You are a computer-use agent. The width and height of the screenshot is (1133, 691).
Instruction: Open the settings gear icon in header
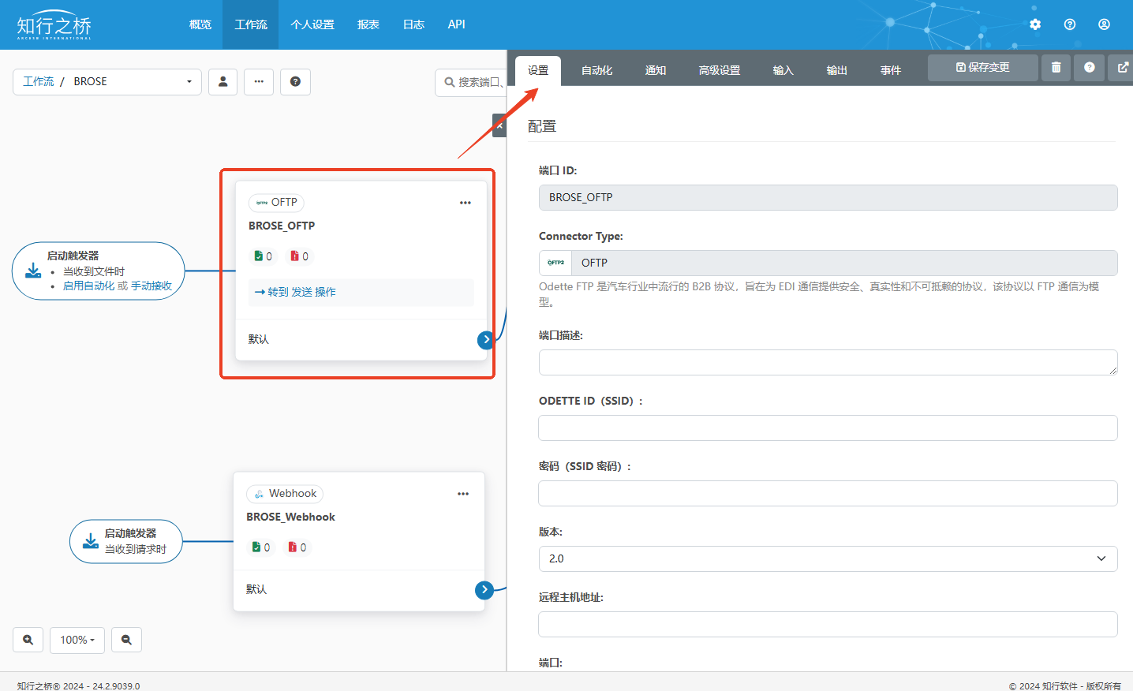pyautogui.click(x=1035, y=24)
